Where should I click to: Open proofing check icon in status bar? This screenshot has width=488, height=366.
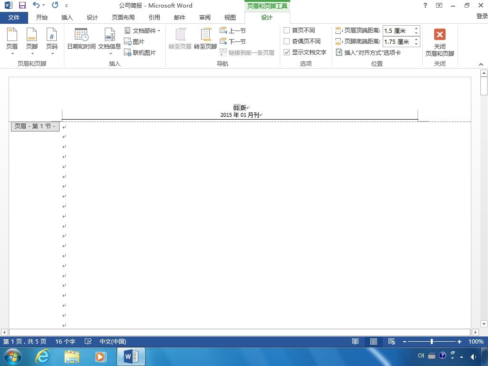[88, 341]
